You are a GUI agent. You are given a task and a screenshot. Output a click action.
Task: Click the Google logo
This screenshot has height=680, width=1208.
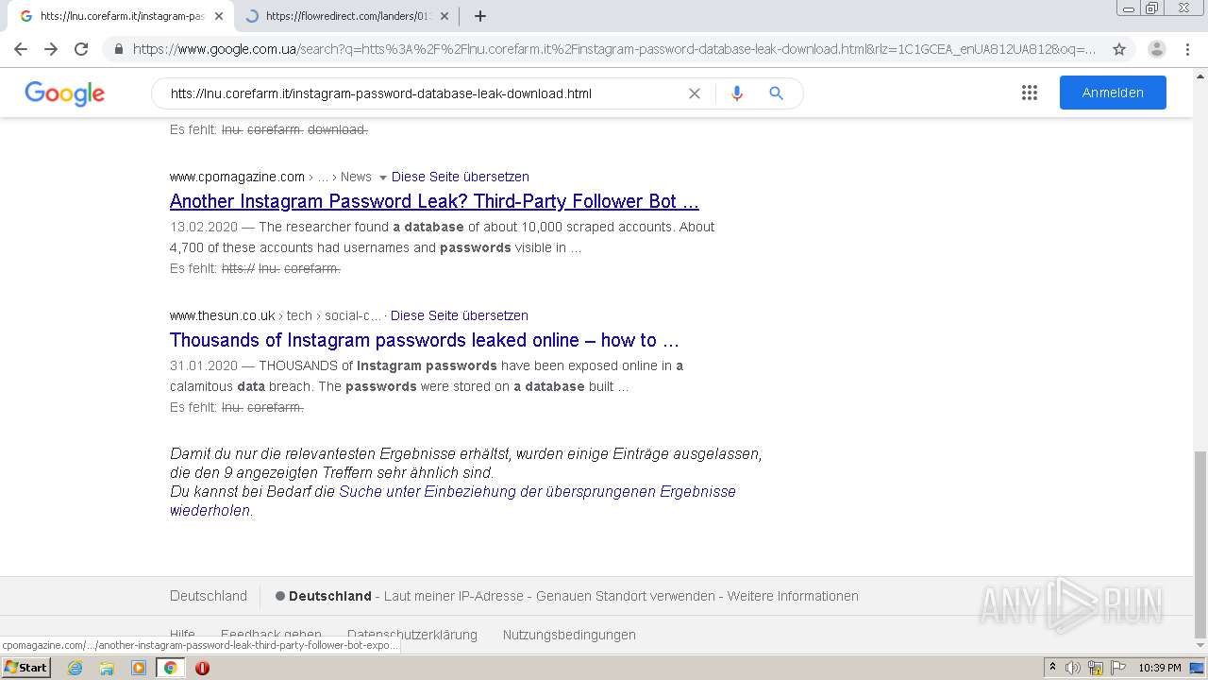[x=64, y=93]
